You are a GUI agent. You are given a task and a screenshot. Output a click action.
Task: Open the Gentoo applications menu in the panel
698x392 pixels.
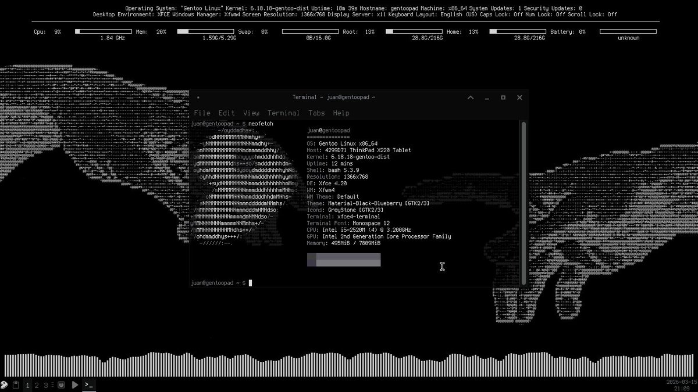coord(4,384)
